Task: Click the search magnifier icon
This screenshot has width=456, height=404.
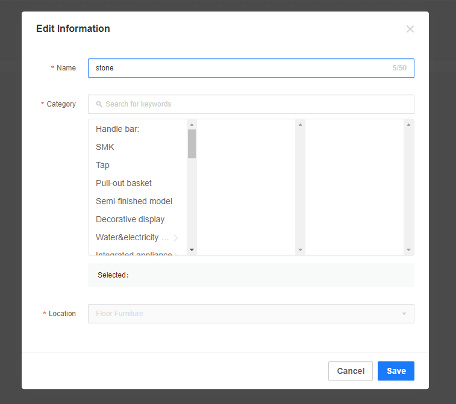Action: pyautogui.click(x=99, y=104)
